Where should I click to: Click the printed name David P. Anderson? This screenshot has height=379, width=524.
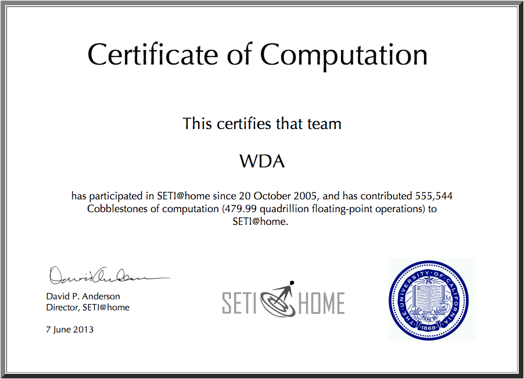83,296
